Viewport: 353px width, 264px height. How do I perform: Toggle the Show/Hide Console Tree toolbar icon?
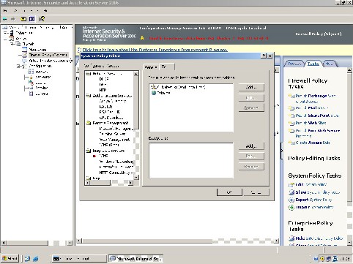[31, 19]
